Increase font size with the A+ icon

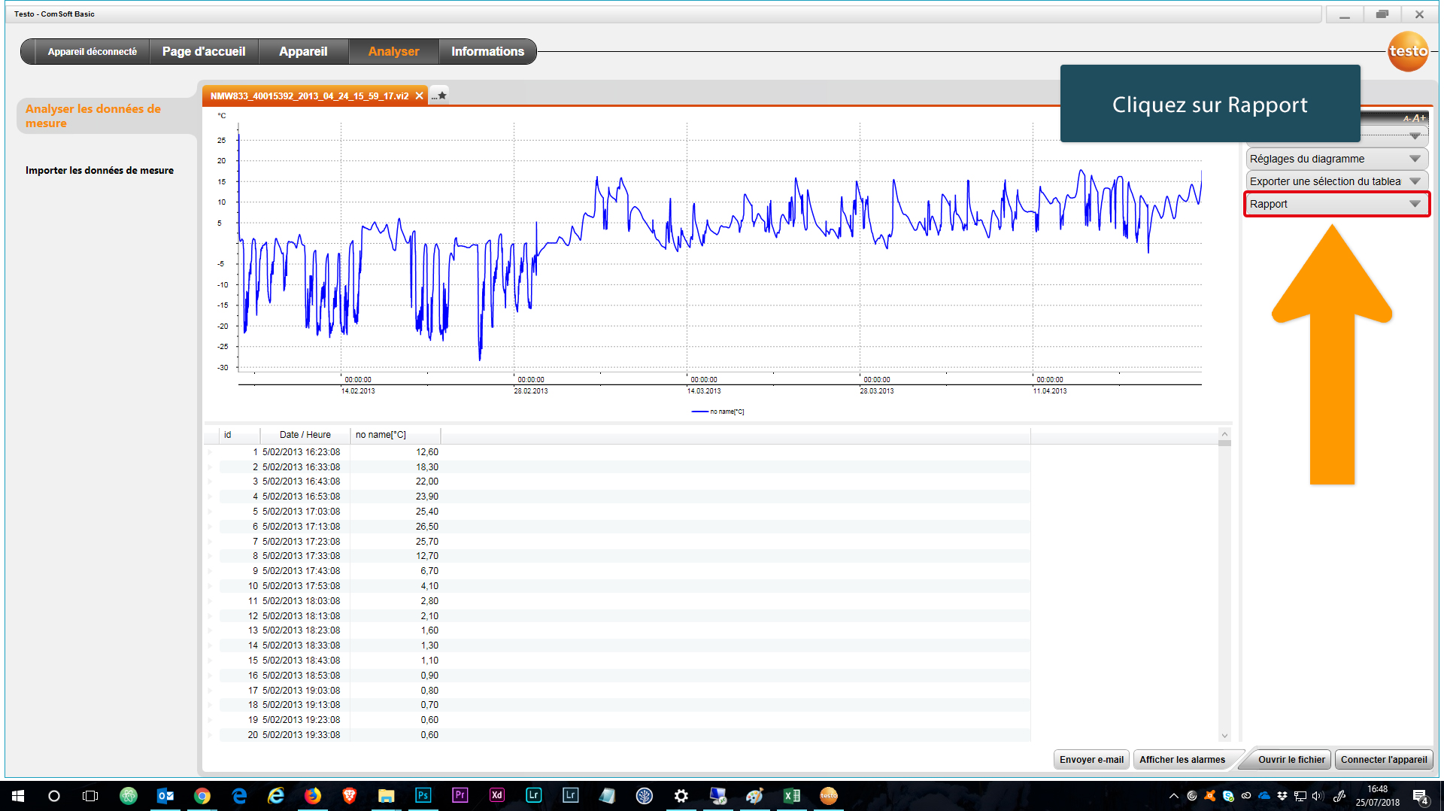(1418, 118)
